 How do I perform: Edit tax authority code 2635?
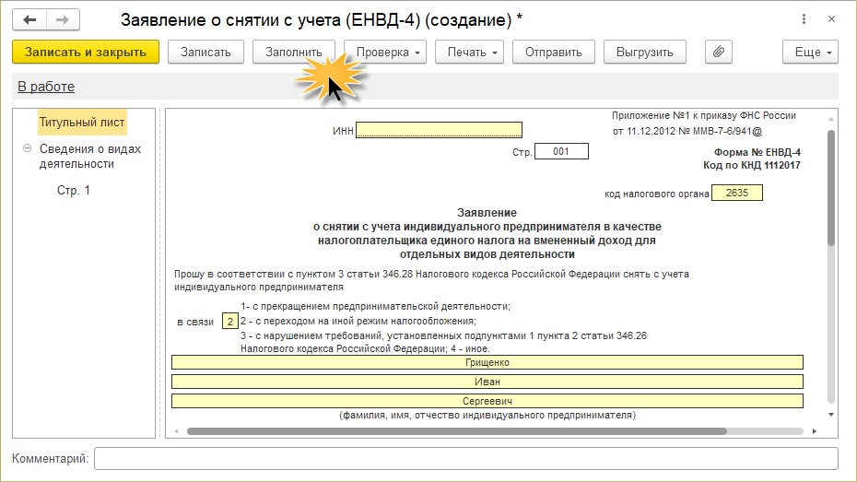pyautogui.click(x=737, y=193)
